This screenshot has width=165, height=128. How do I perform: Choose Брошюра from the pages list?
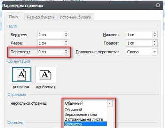[86, 124]
